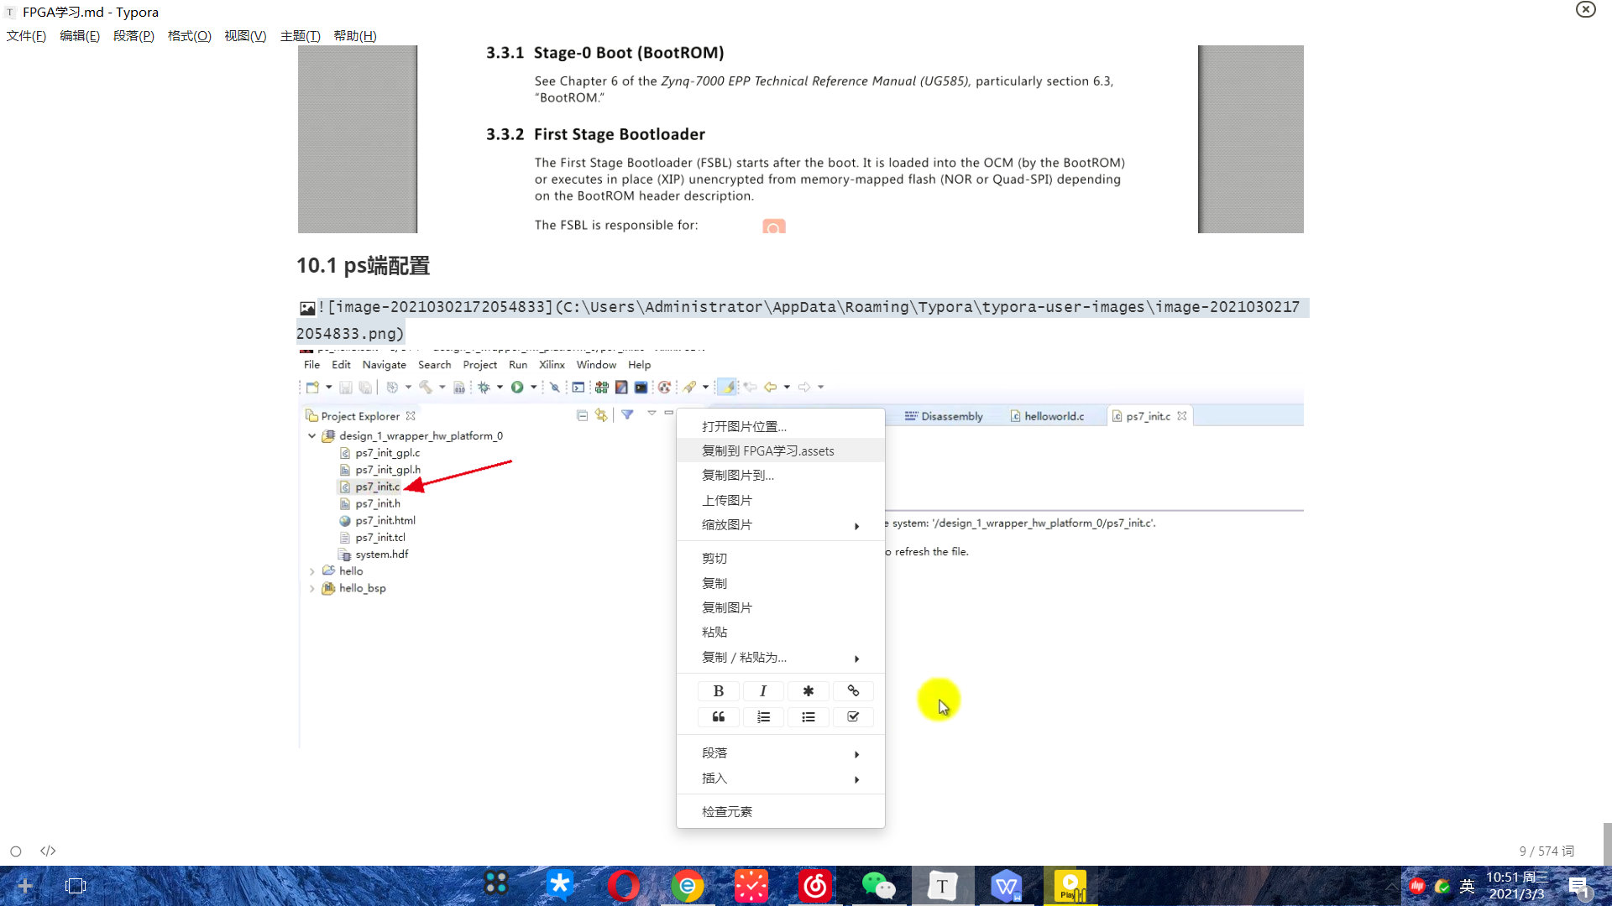Select 复制图片到... from the context menu

pyautogui.click(x=780, y=476)
